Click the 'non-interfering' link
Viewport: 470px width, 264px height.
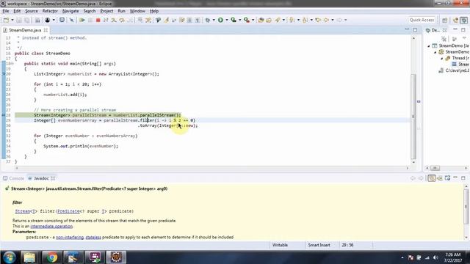pyautogui.click(x=70, y=238)
